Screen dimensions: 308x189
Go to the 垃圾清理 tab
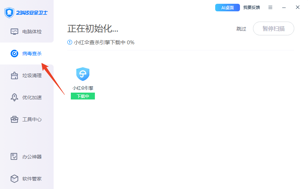27,75
